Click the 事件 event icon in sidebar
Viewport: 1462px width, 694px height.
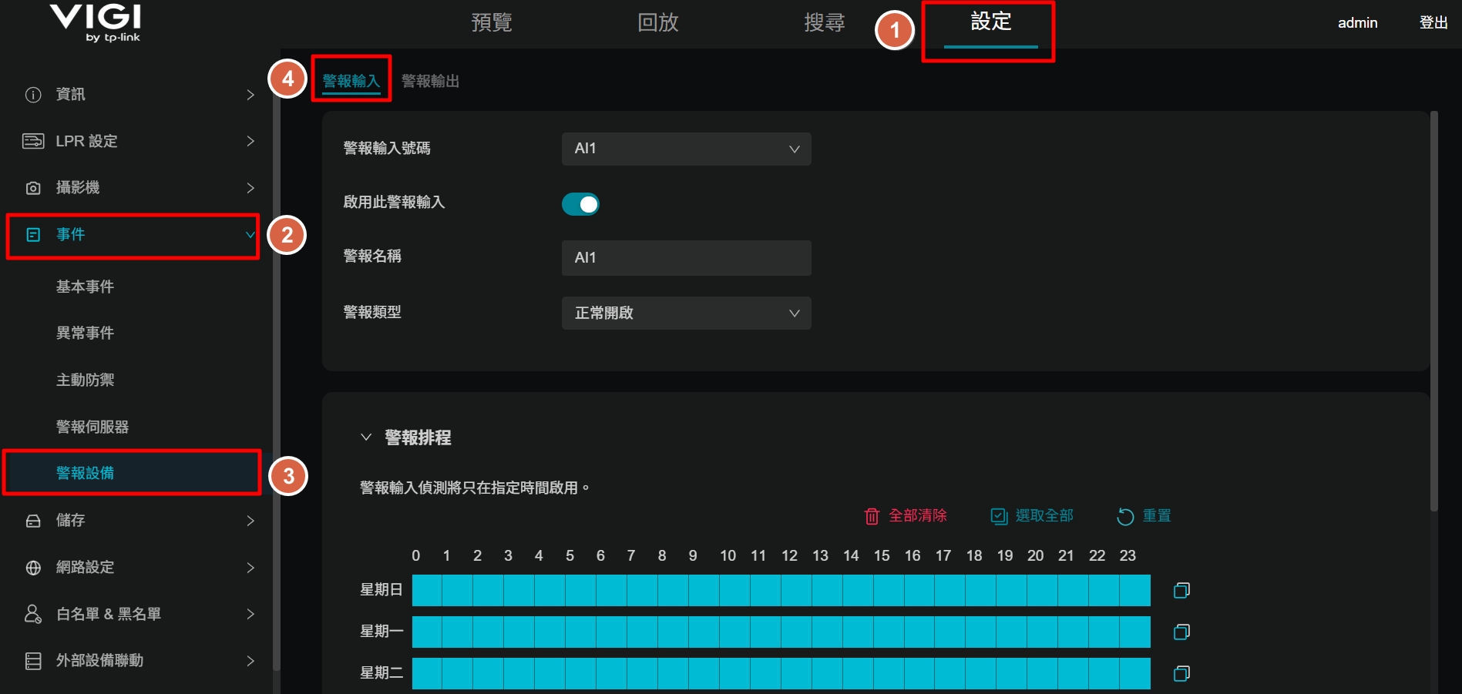(x=33, y=235)
